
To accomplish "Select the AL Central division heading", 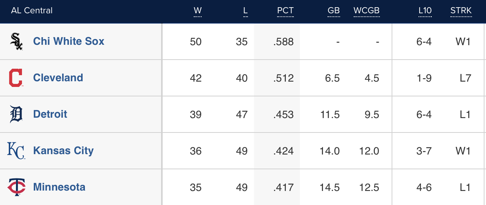I will [32, 11].
